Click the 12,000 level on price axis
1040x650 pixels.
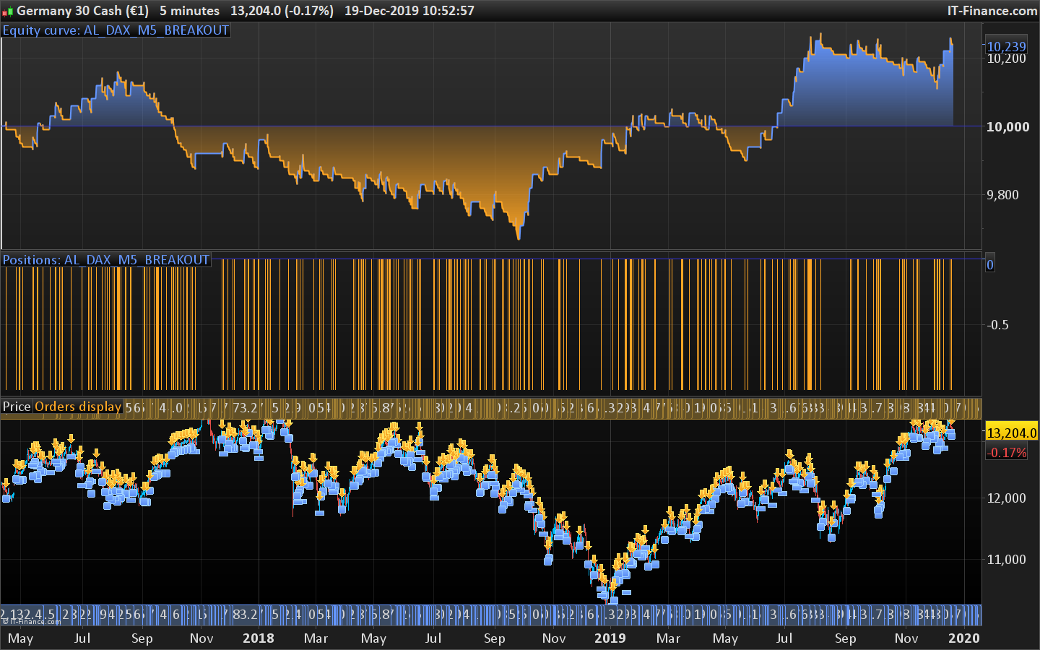1006,498
